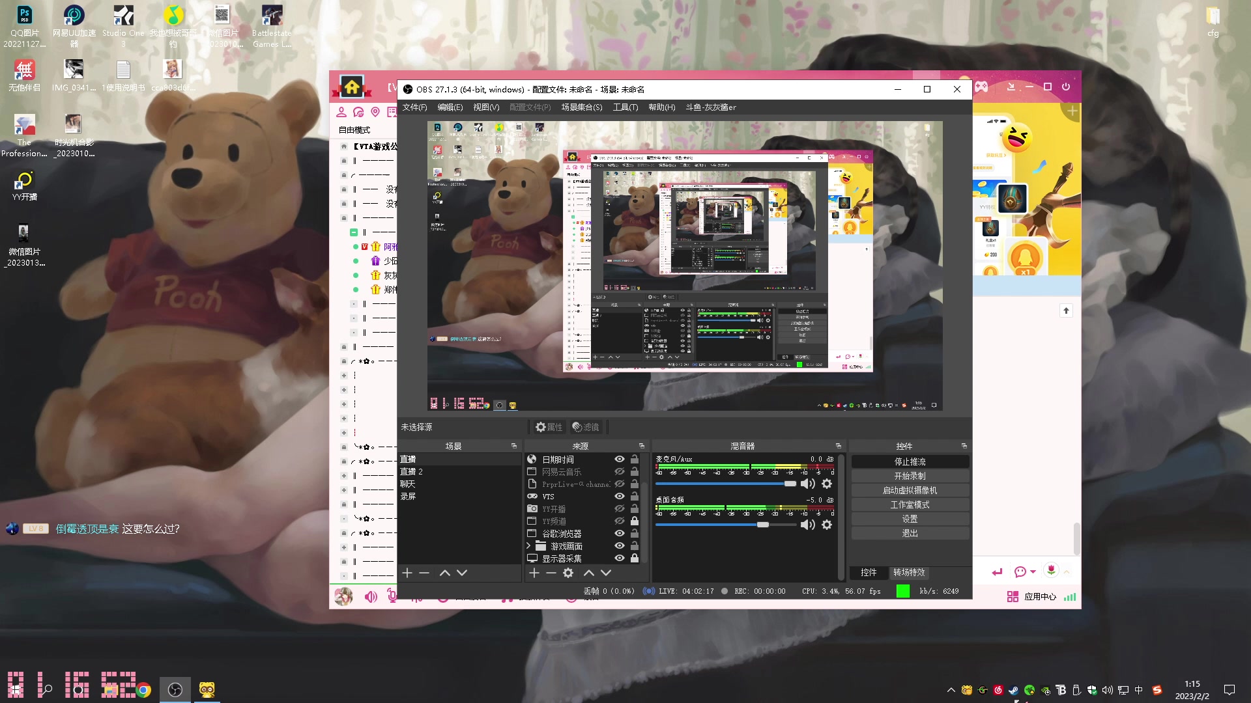Add a new source with plus icon
This screenshot has height=703, width=1251.
[534, 573]
